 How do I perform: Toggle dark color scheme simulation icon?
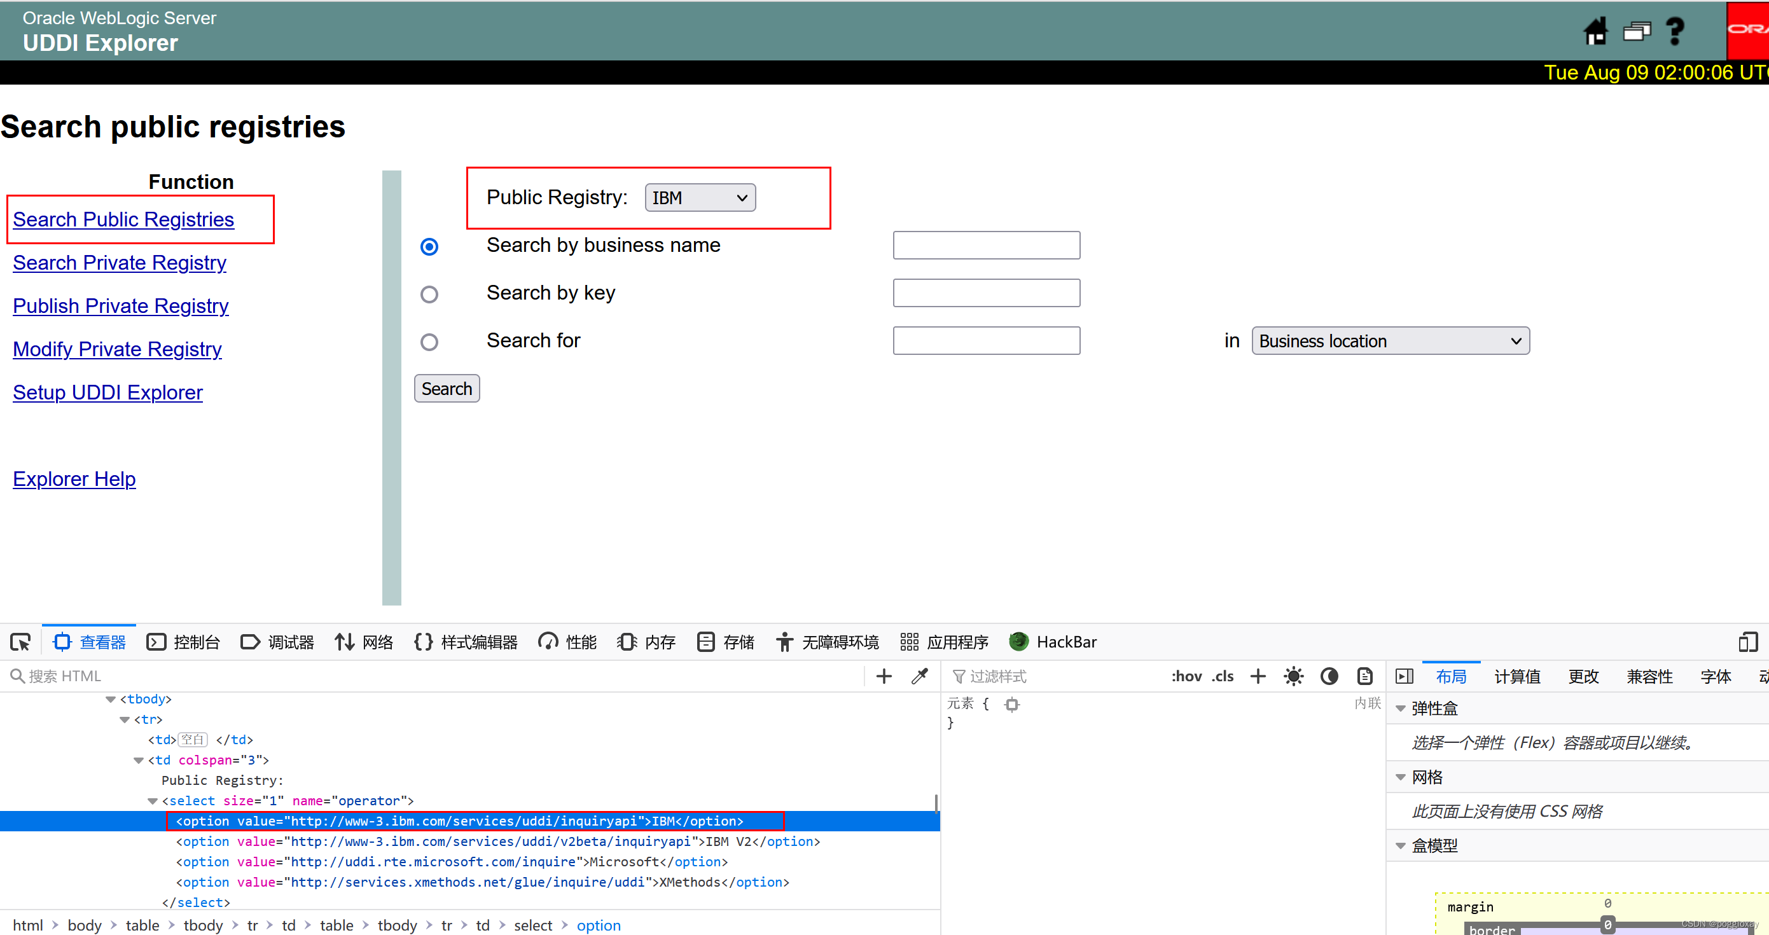1329,676
